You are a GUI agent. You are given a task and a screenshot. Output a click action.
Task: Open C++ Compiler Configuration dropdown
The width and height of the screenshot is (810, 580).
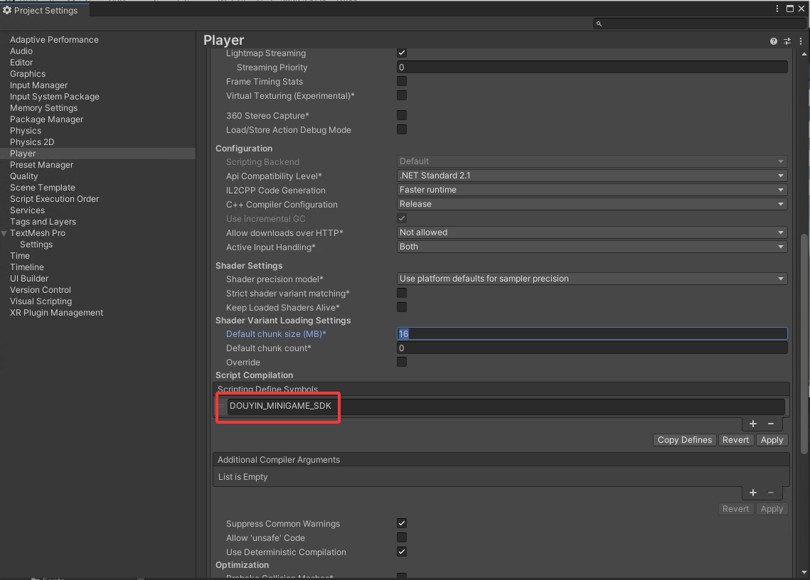click(x=592, y=204)
